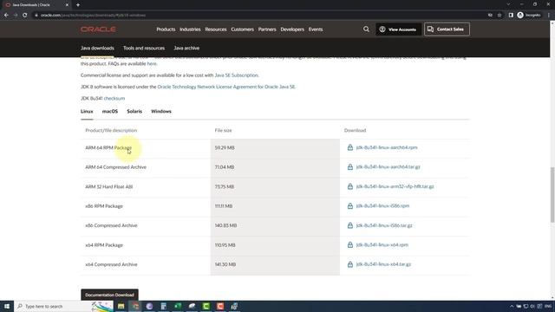
Task: Click the Chrome icon in the taskbar
Action: click(x=135, y=306)
